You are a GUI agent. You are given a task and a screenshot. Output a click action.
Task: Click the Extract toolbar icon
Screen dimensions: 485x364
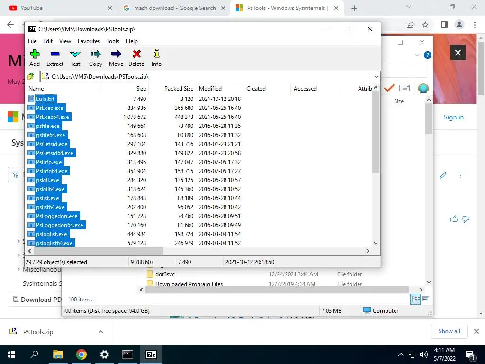pos(55,57)
